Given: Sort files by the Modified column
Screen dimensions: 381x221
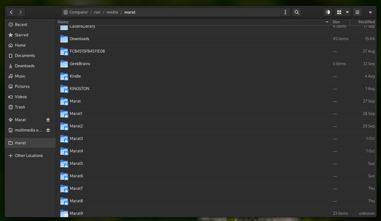Looking at the screenshot, I should click(x=363, y=22).
